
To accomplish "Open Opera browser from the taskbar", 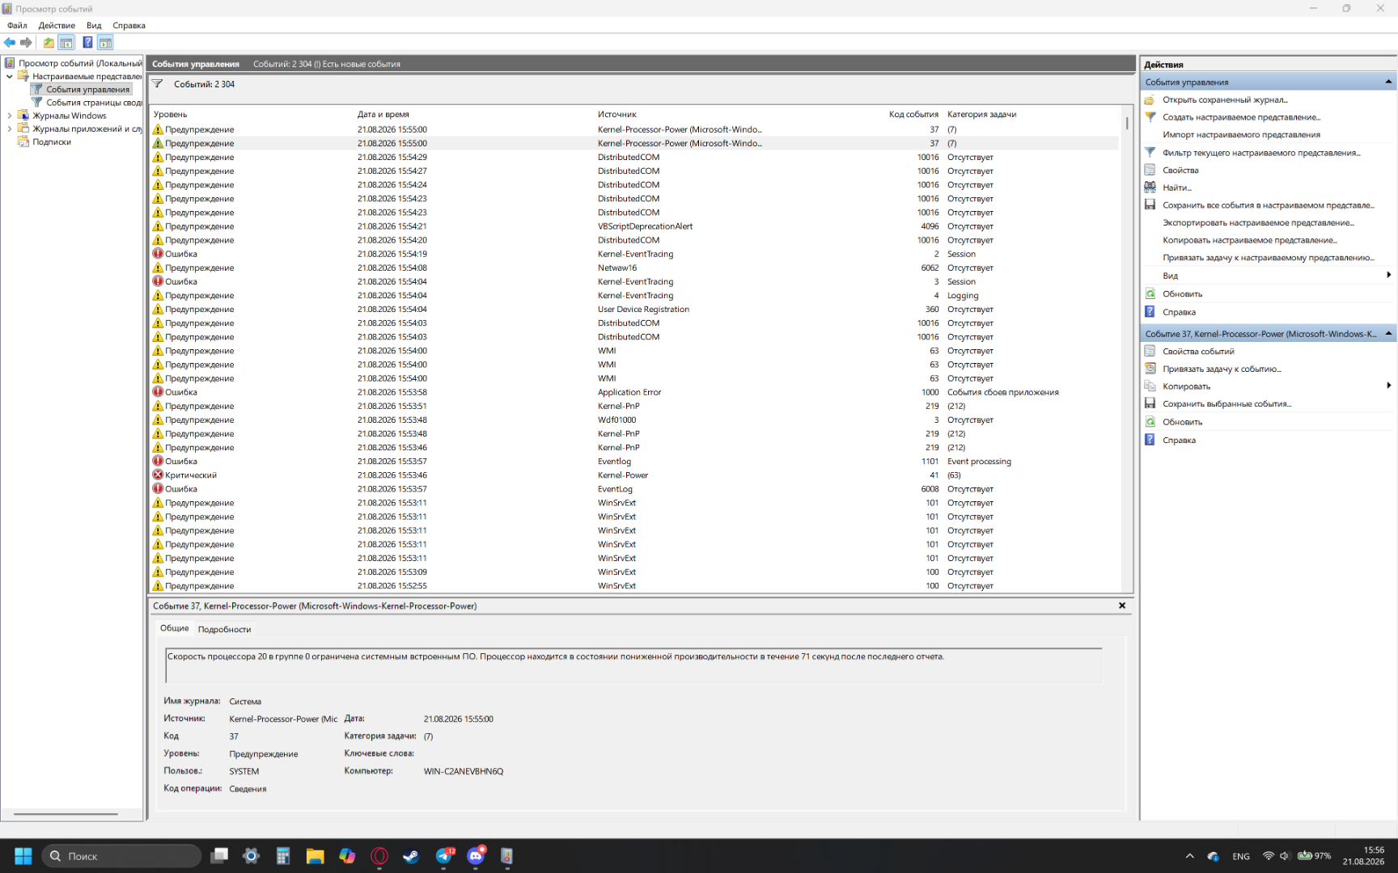I will [x=379, y=856].
